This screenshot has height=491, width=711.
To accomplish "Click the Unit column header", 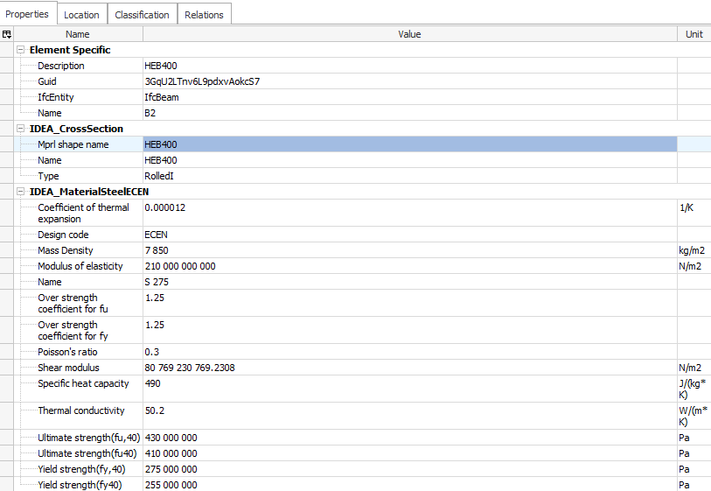I will 694,34.
